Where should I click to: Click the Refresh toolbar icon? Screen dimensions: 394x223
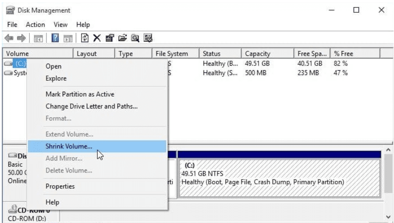click(x=85, y=38)
